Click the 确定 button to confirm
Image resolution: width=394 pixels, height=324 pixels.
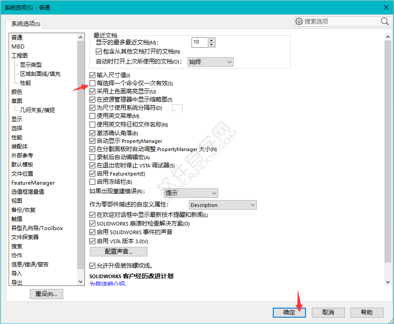(x=289, y=312)
